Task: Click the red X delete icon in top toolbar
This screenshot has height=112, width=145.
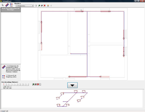Action: coord(44,6)
